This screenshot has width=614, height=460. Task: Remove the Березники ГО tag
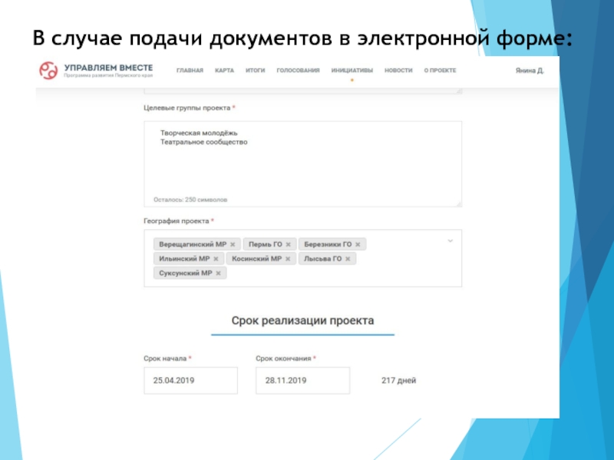pyautogui.click(x=358, y=245)
